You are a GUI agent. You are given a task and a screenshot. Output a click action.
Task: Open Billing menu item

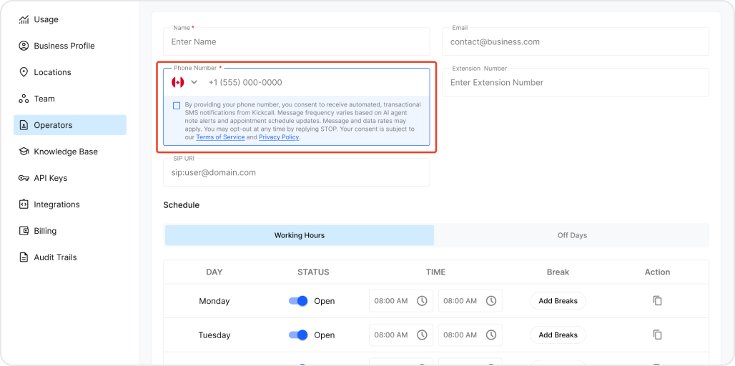70,231
